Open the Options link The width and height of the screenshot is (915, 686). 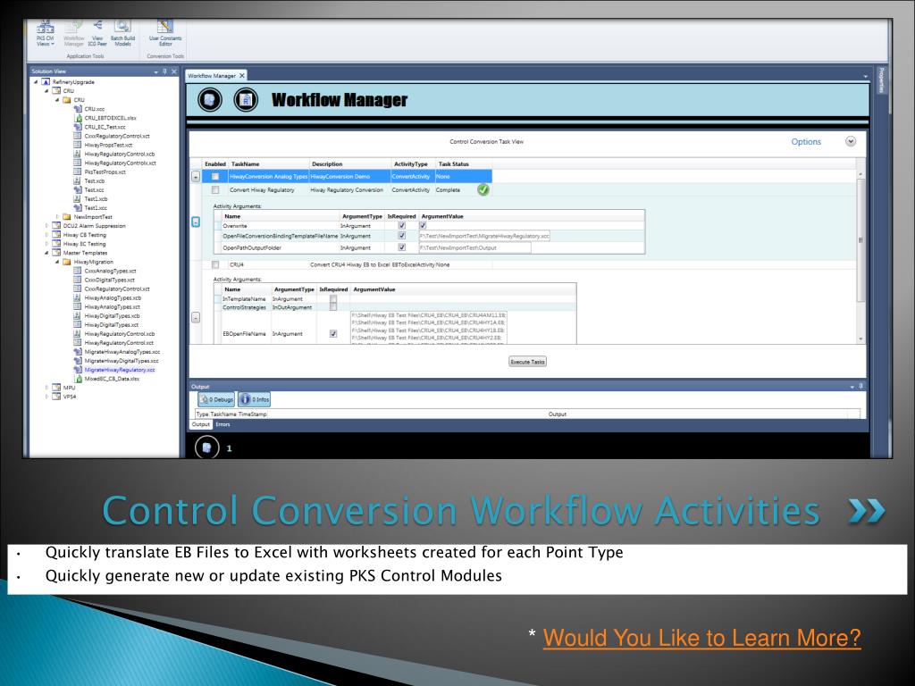tap(806, 142)
